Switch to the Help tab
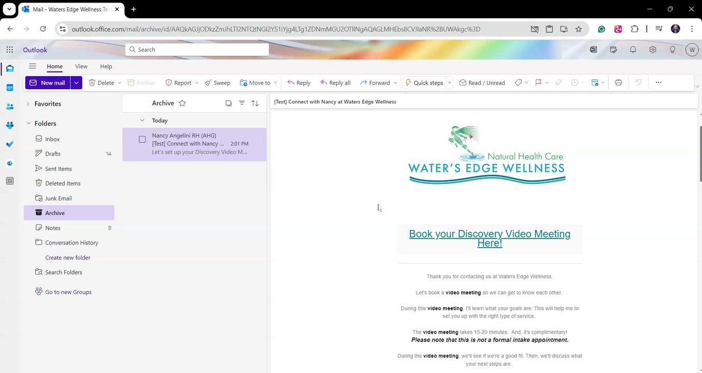The width and height of the screenshot is (702, 373). tap(106, 66)
